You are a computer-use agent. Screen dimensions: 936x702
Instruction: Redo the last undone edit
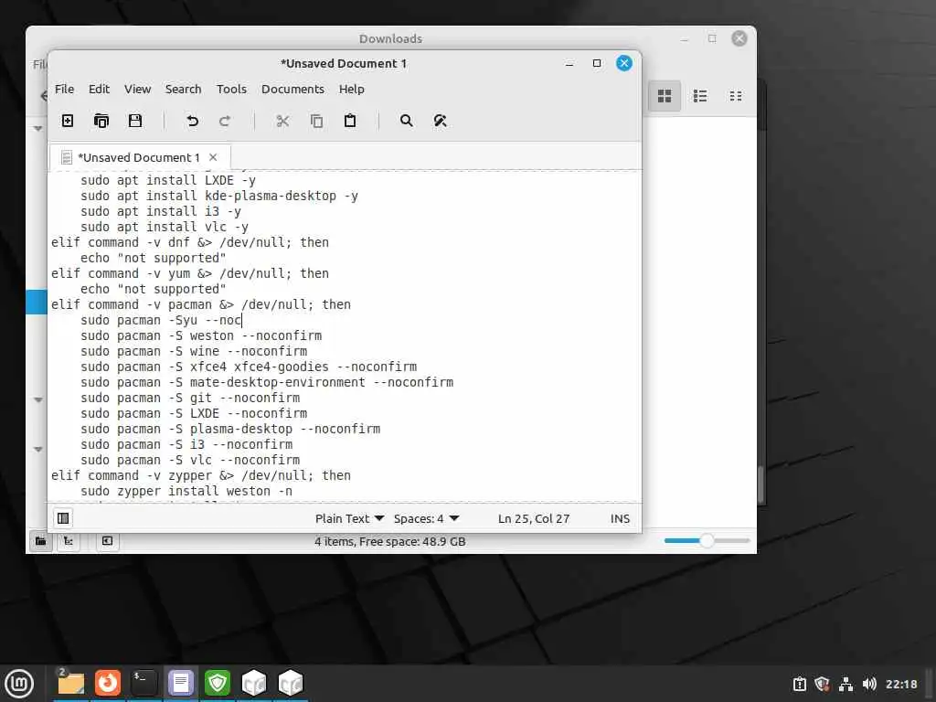point(225,121)
